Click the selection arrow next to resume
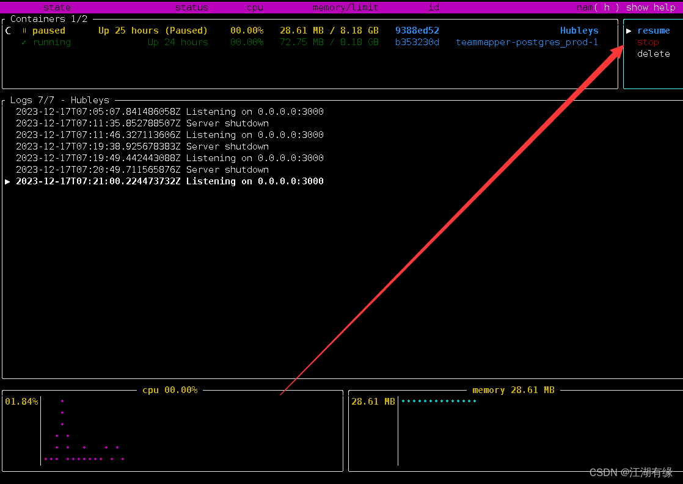683x484 pixels. coord(629,31)
